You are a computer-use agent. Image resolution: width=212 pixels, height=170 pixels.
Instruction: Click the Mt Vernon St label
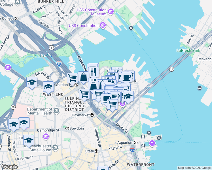[x=24, y=158]
